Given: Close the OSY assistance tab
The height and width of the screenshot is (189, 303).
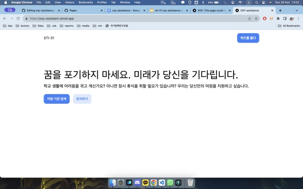Looking at the screenshot, I should (x=272, y=10).
